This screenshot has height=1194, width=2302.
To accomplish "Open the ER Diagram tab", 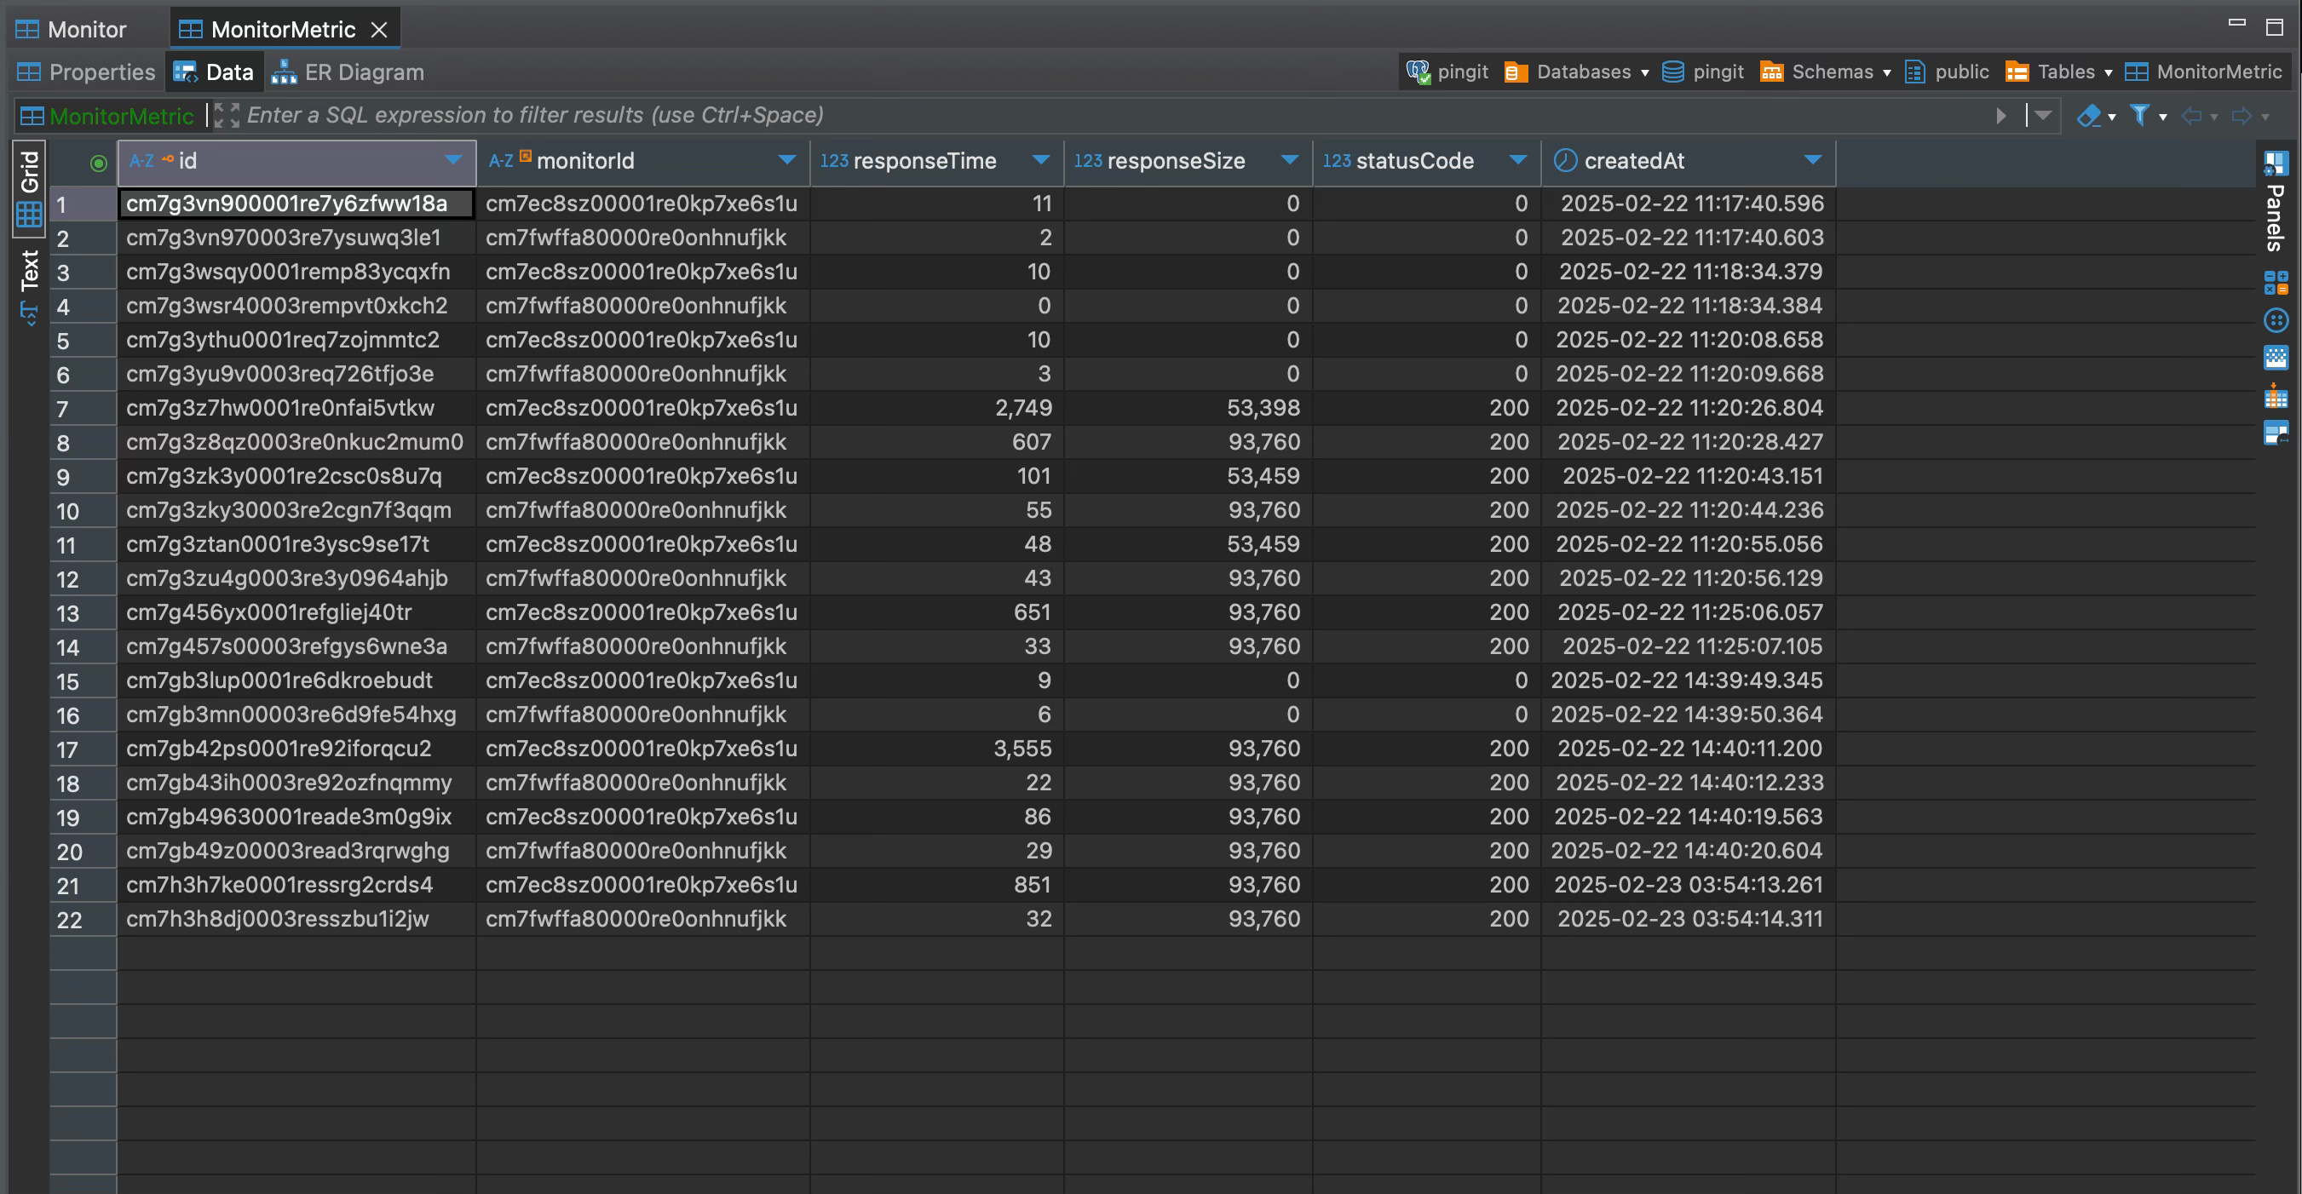I will tap(348, 72).
